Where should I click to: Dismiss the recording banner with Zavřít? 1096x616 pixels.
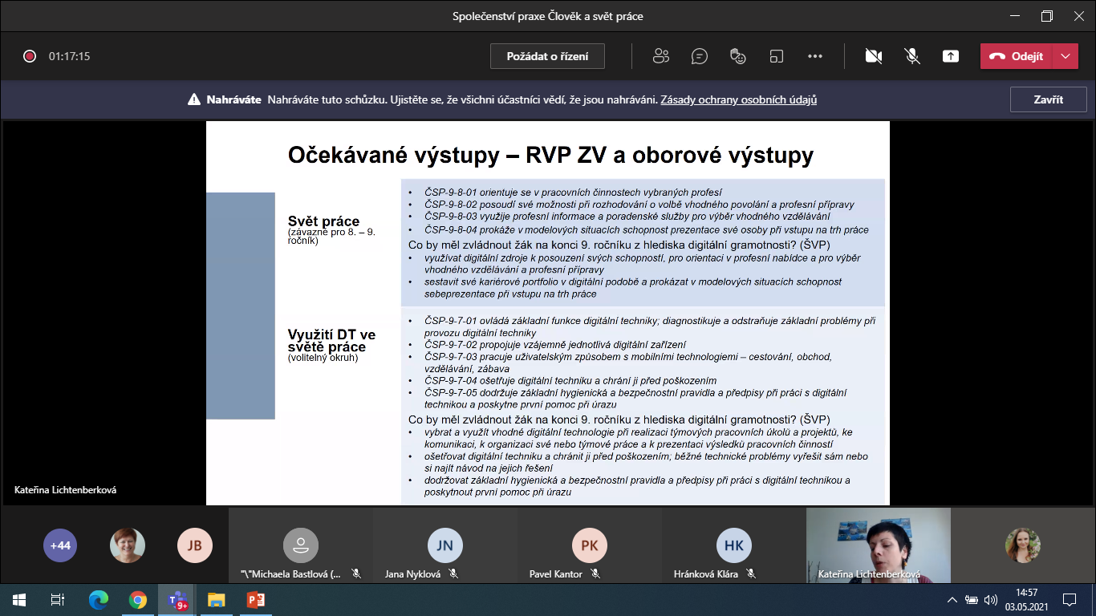click(x=1048, y=100)
